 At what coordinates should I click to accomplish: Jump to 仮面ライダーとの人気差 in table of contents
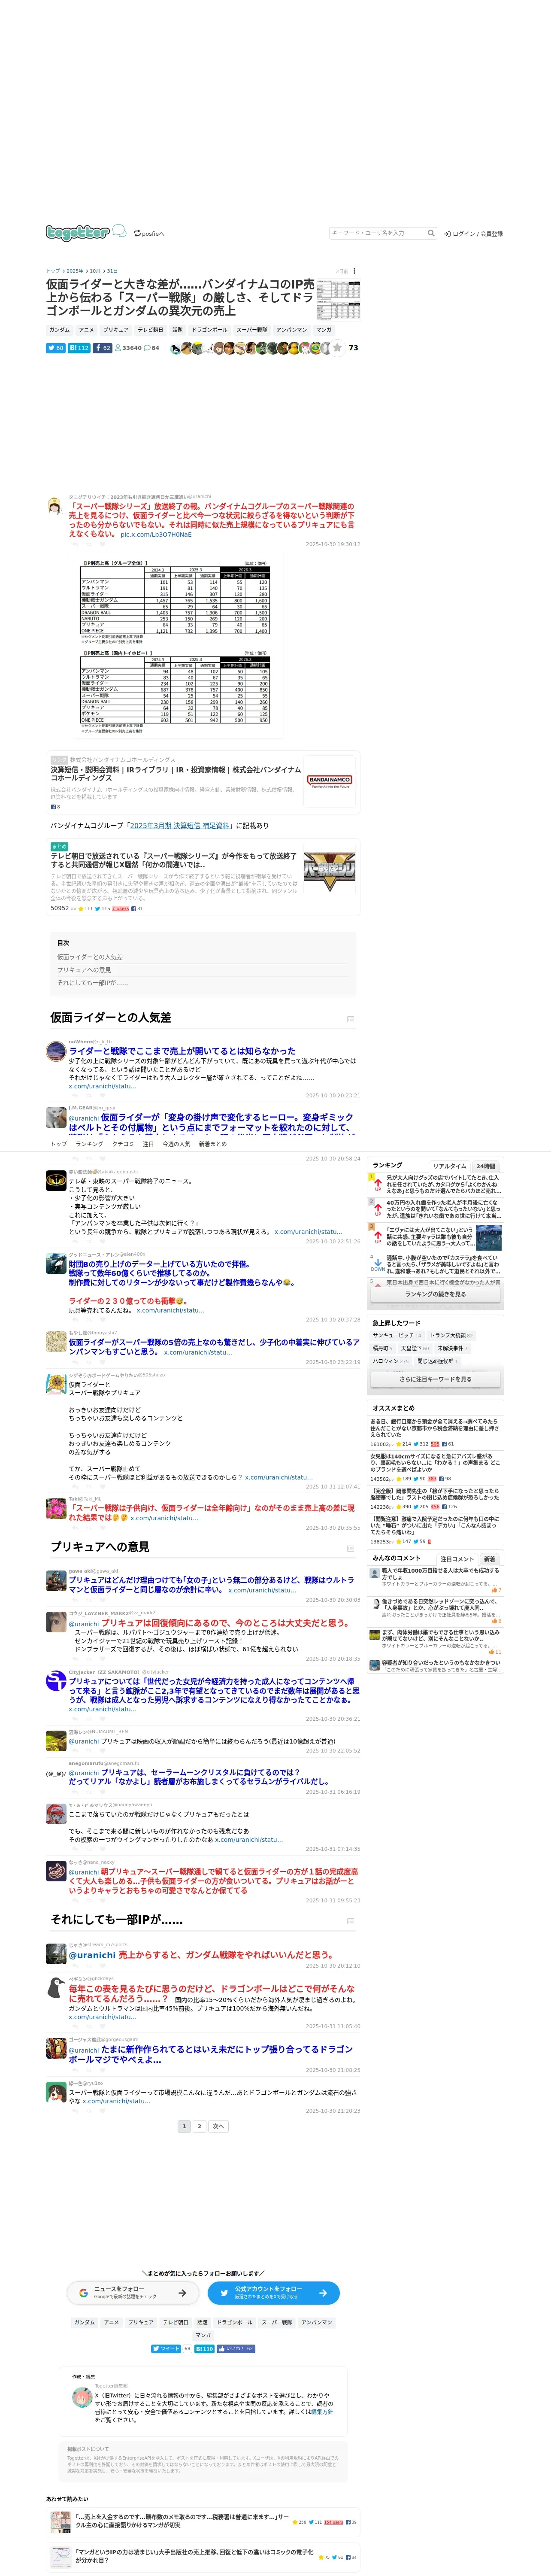pos(90,957)
